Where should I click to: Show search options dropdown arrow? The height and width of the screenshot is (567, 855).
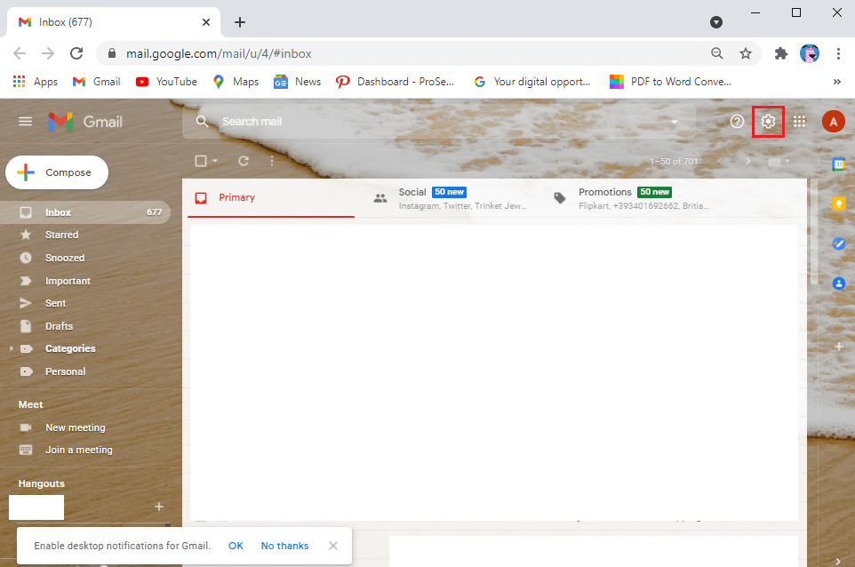pyautogui.click(x=675, y=122)
